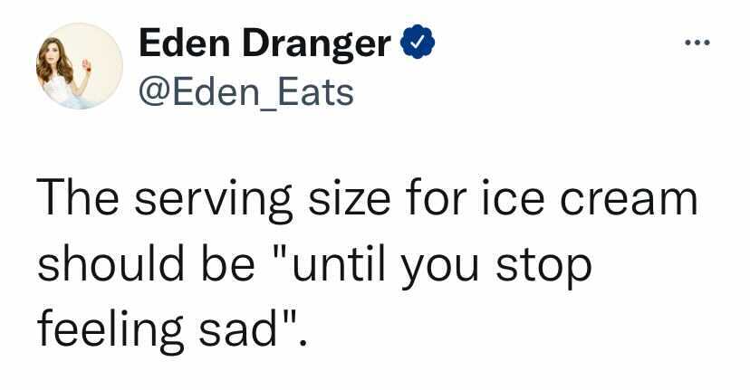Click the first name "Eden" in the header
Image resolution: width=750 pixels, height=390 pixels.
(185, 43)
